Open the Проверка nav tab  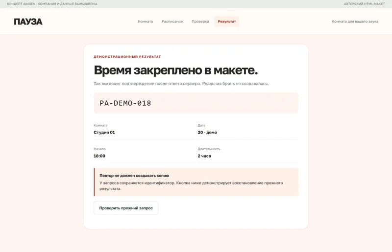coord(200,22)
